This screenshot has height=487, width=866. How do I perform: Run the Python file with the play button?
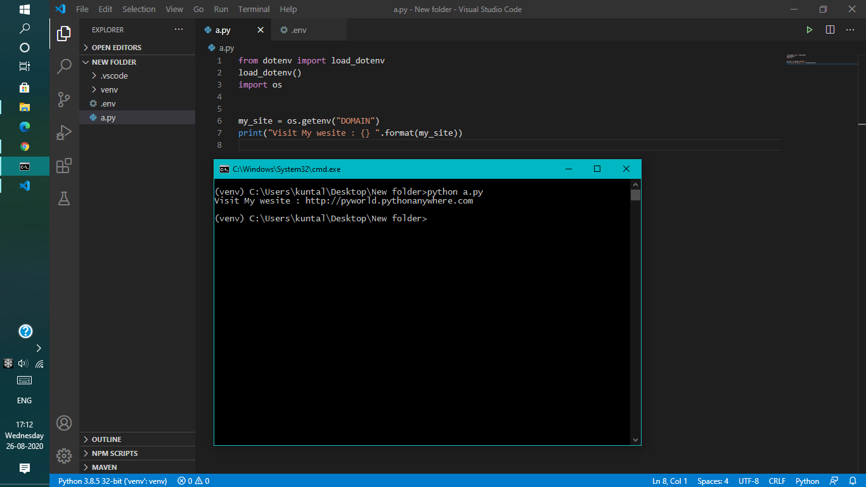pos(809,29)
